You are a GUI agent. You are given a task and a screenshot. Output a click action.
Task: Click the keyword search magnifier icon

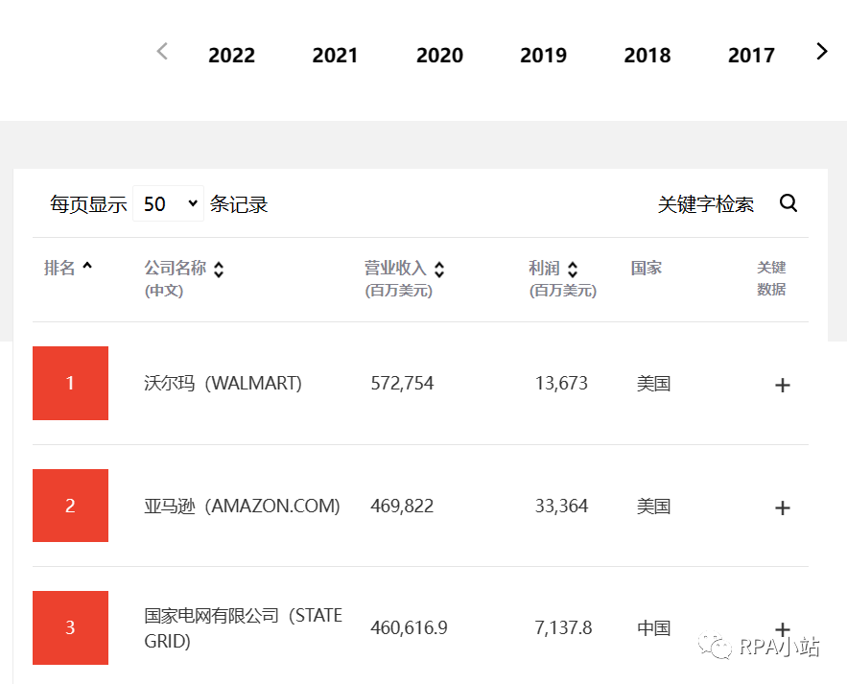click(788, 203)
